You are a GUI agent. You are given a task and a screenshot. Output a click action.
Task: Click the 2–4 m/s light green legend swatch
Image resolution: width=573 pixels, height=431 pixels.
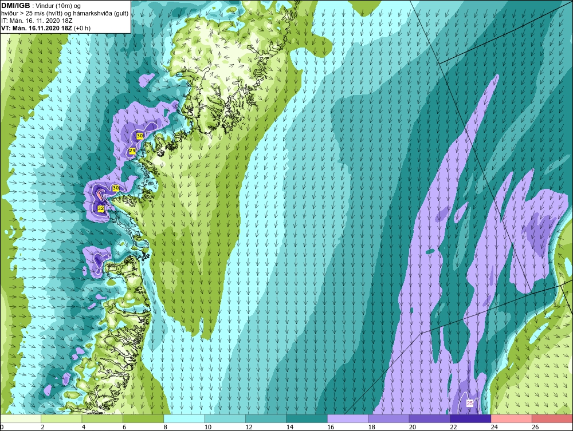click(x=61, y=418)
